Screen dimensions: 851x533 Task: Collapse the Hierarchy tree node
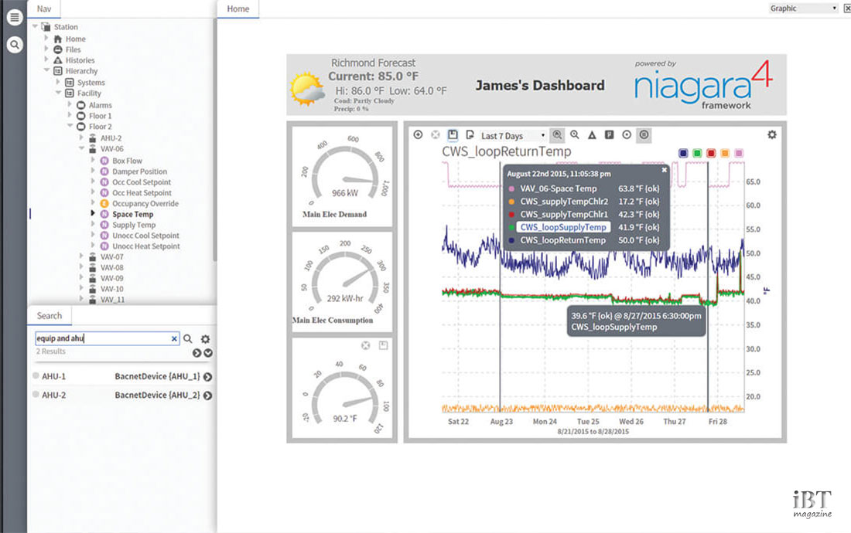tap(46, 70)
